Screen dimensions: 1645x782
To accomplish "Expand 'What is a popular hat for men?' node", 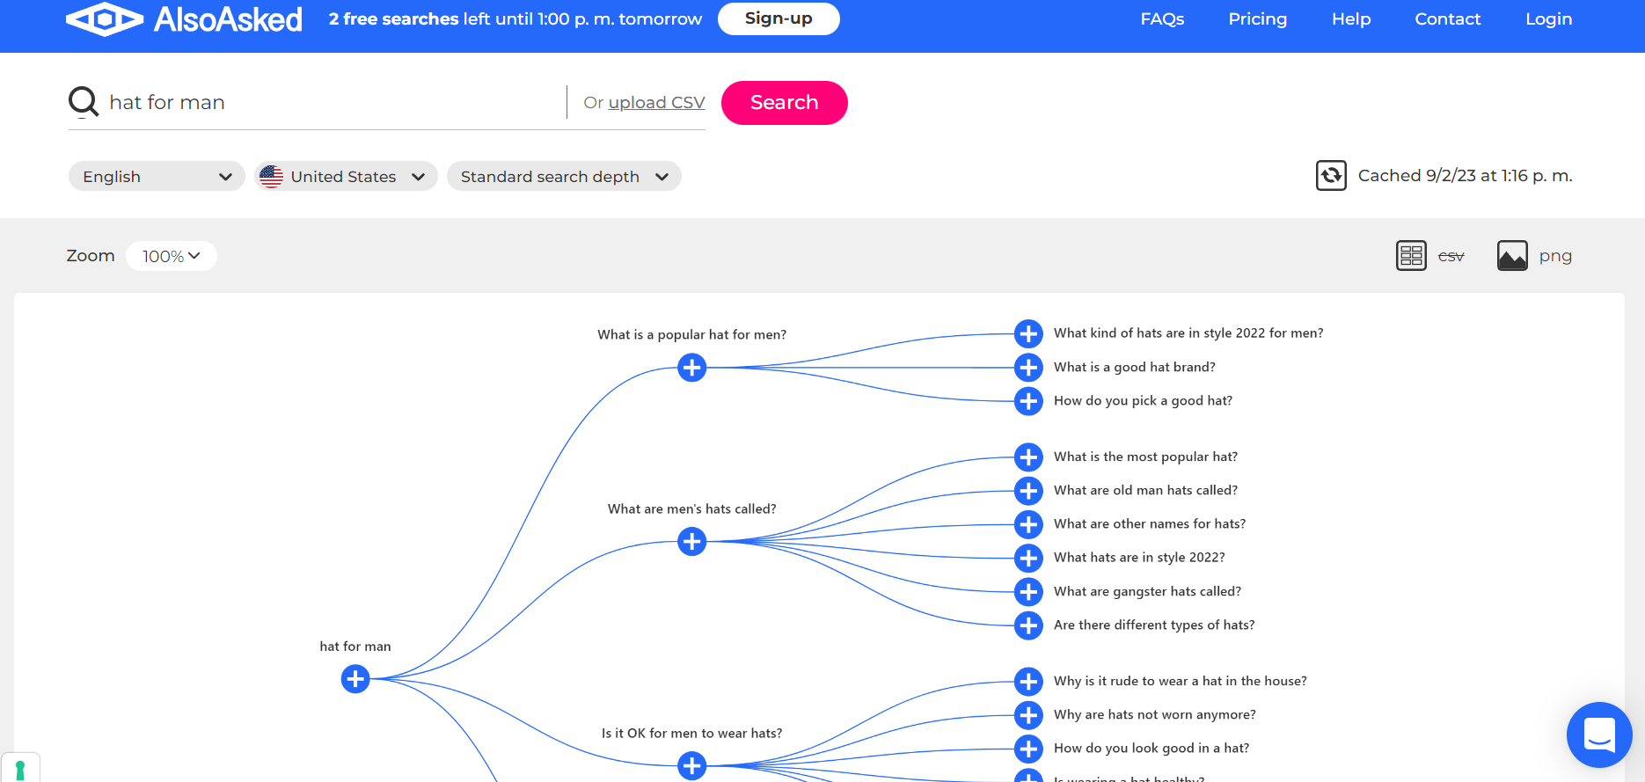I will 692,368.
